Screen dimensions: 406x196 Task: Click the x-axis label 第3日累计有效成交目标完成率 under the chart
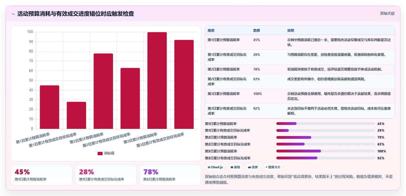tap(160, 140)
